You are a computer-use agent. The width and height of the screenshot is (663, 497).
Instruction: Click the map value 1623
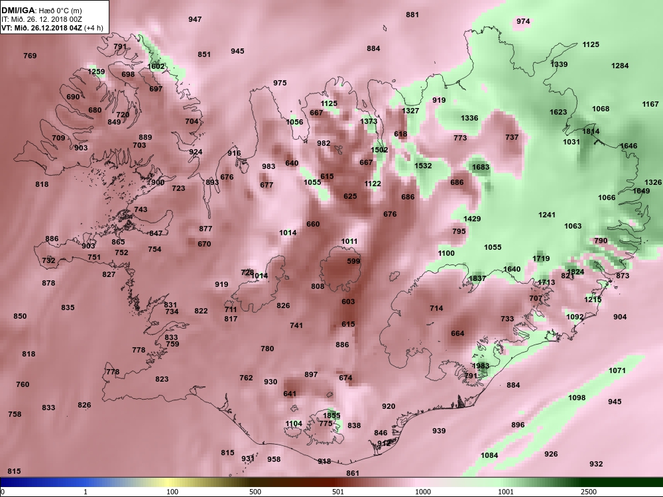(x=558, y=112)
